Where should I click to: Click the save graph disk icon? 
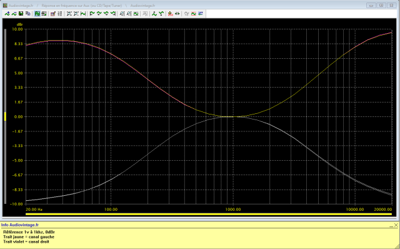[21, 14]
